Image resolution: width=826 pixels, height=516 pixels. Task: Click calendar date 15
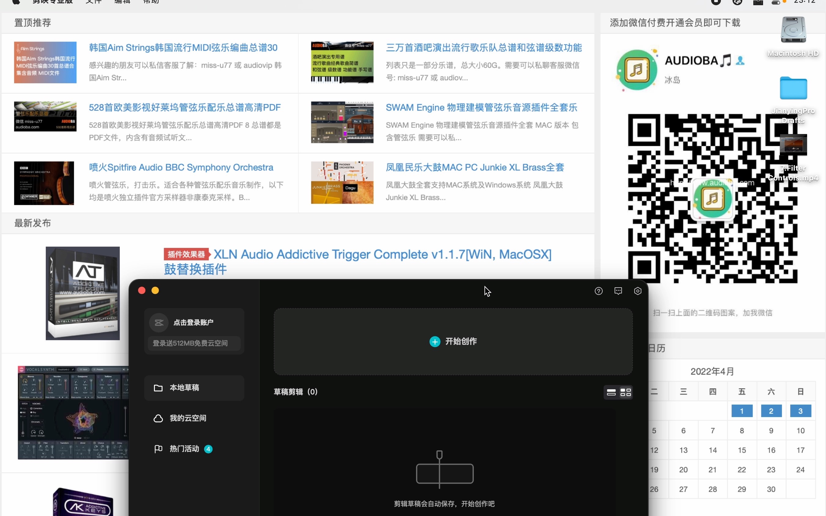[742, 450]
